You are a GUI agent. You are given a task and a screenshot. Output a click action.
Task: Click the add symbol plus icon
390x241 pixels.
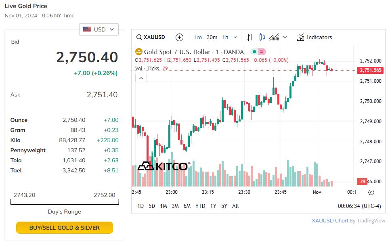180,37
